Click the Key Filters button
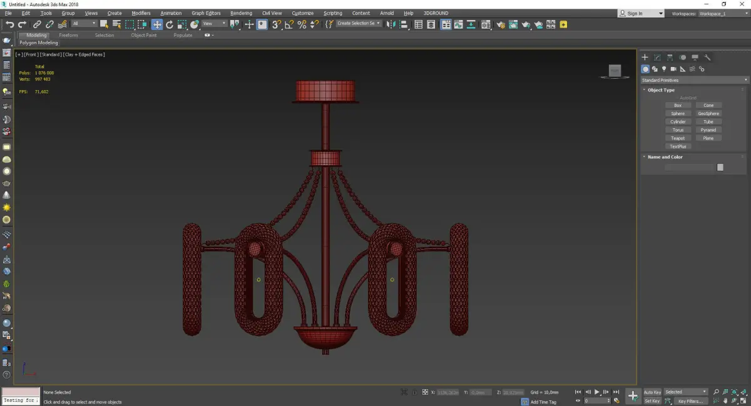 [690, 401]
